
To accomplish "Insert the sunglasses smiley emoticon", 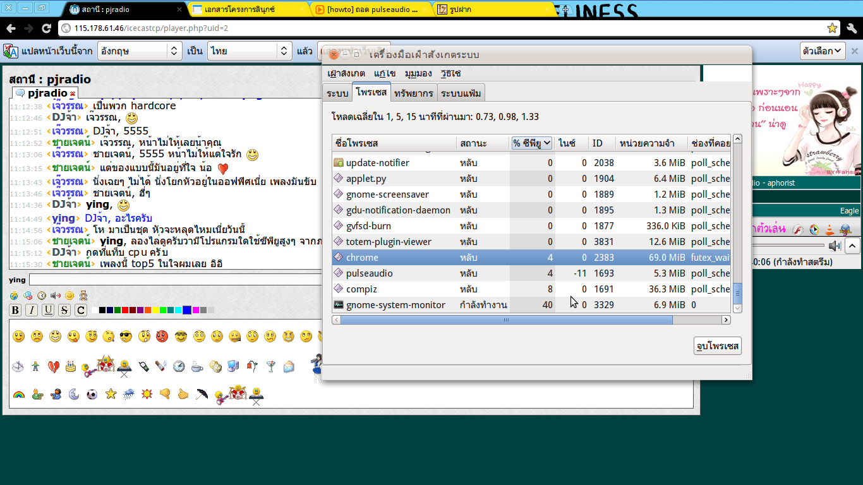I will (x=126, y=336).
